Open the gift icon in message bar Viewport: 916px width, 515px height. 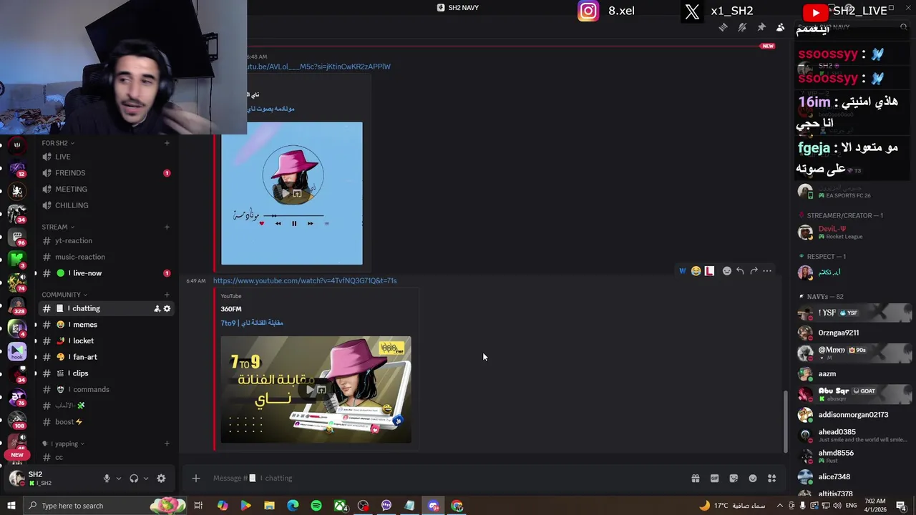point(695,479)
